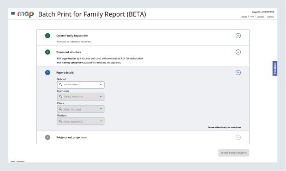Viewport: 286px width, 171px height.
Task: Collapse the Report details section
Action: [238, 72]
